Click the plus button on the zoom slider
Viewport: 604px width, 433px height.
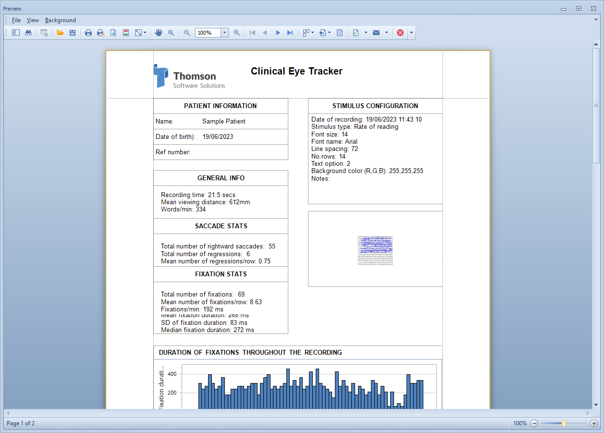coord(594,423)
